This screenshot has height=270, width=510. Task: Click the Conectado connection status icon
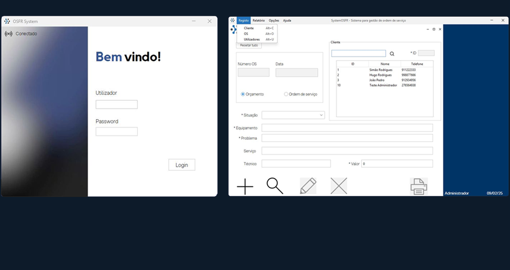point(8,34)
